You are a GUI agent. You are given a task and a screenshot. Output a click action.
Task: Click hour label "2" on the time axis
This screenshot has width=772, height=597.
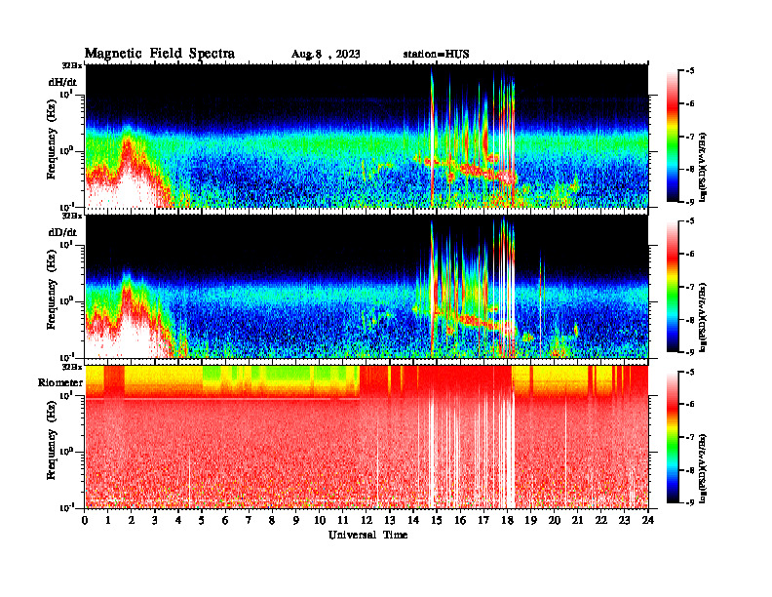click(132, 520)
